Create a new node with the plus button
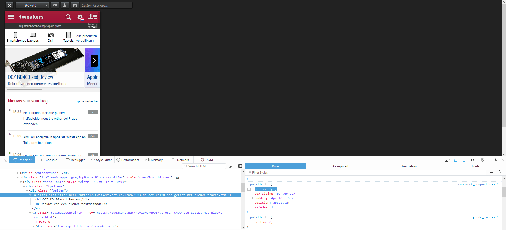The height and width of the screenshot is (230, 506). 5,166
